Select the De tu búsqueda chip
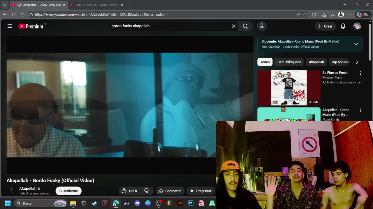The width and height of the screenshot is (373, 209). 289,62
